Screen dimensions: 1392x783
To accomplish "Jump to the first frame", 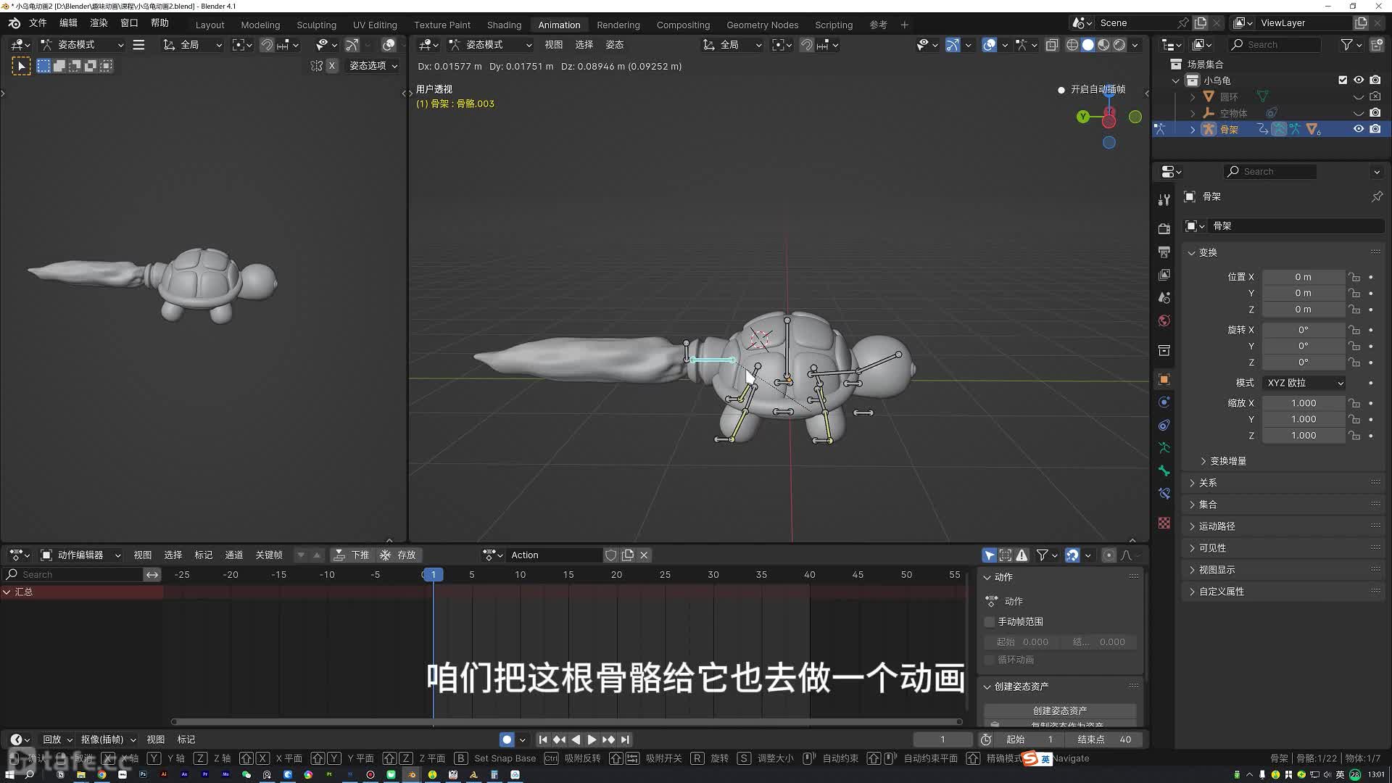I will point(543,739).
